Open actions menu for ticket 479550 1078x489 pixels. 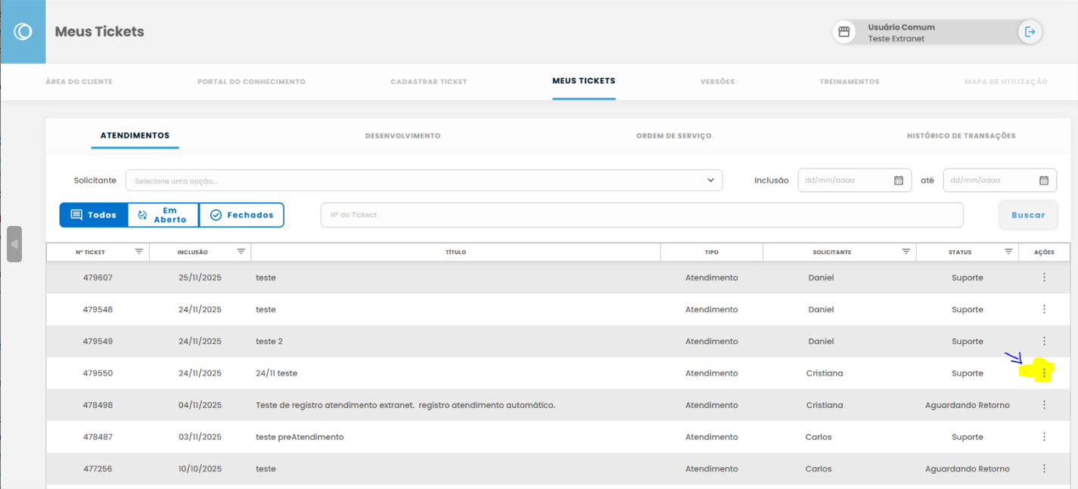(1044, 373)
